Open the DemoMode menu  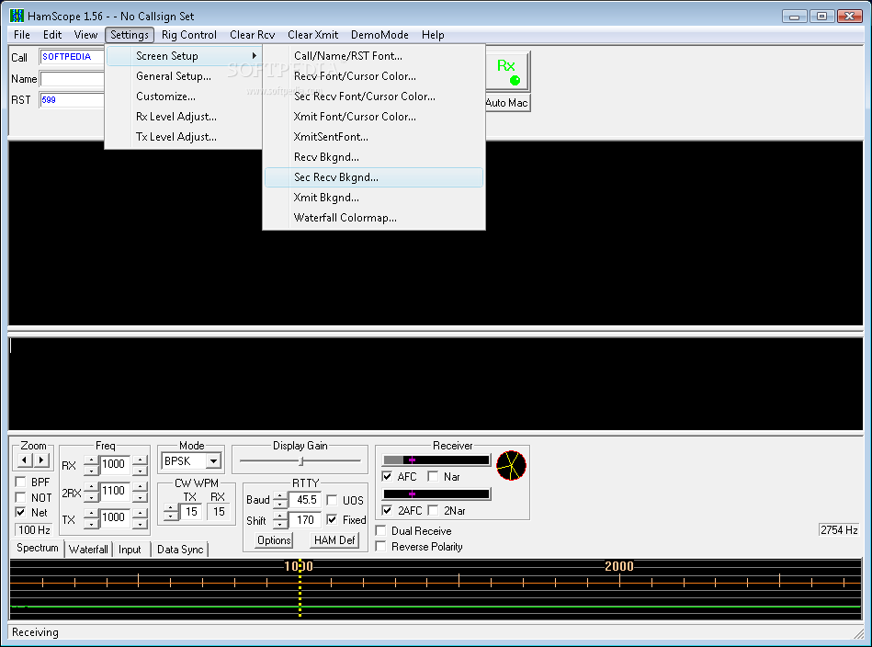[379, 35]
